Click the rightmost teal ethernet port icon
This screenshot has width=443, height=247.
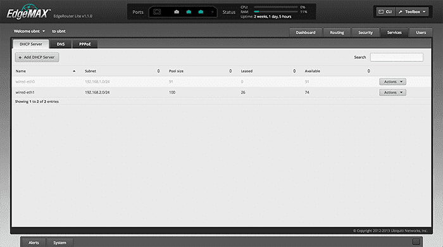click(201, 12)
